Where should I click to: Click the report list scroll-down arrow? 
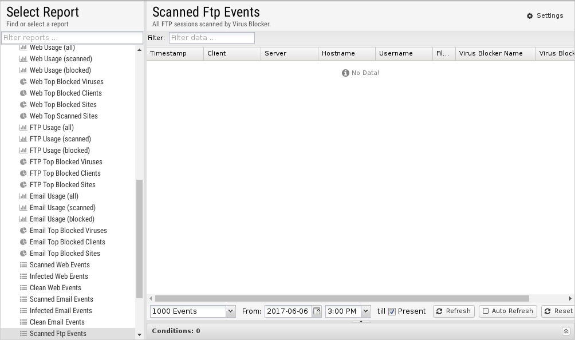(139, 334)
